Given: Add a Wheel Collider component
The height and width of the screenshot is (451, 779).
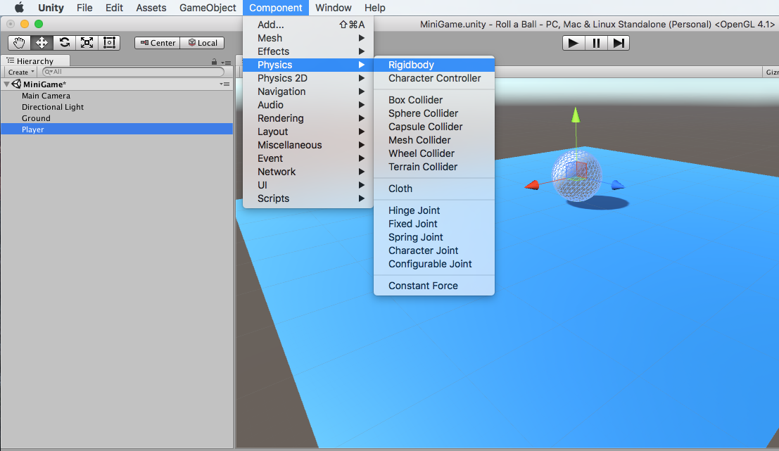Looking at the screenshot, I should 434,153.
